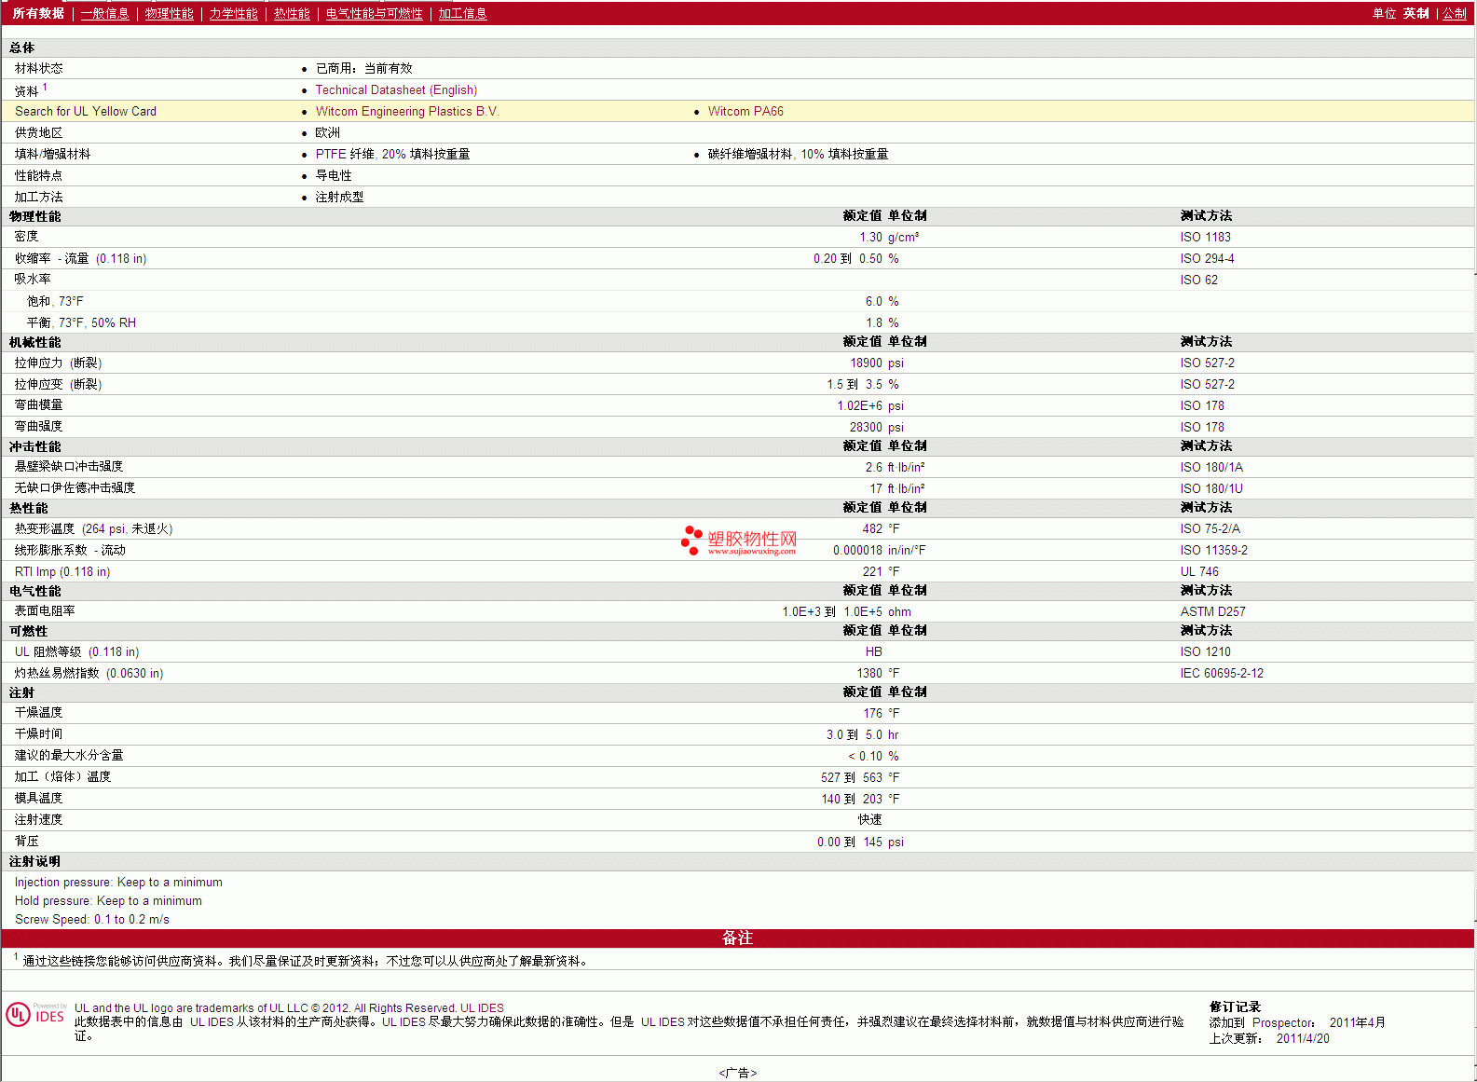Click the 塑胶物性网 watermark logo
The image size is (1477, 1082).
point(740,541)
